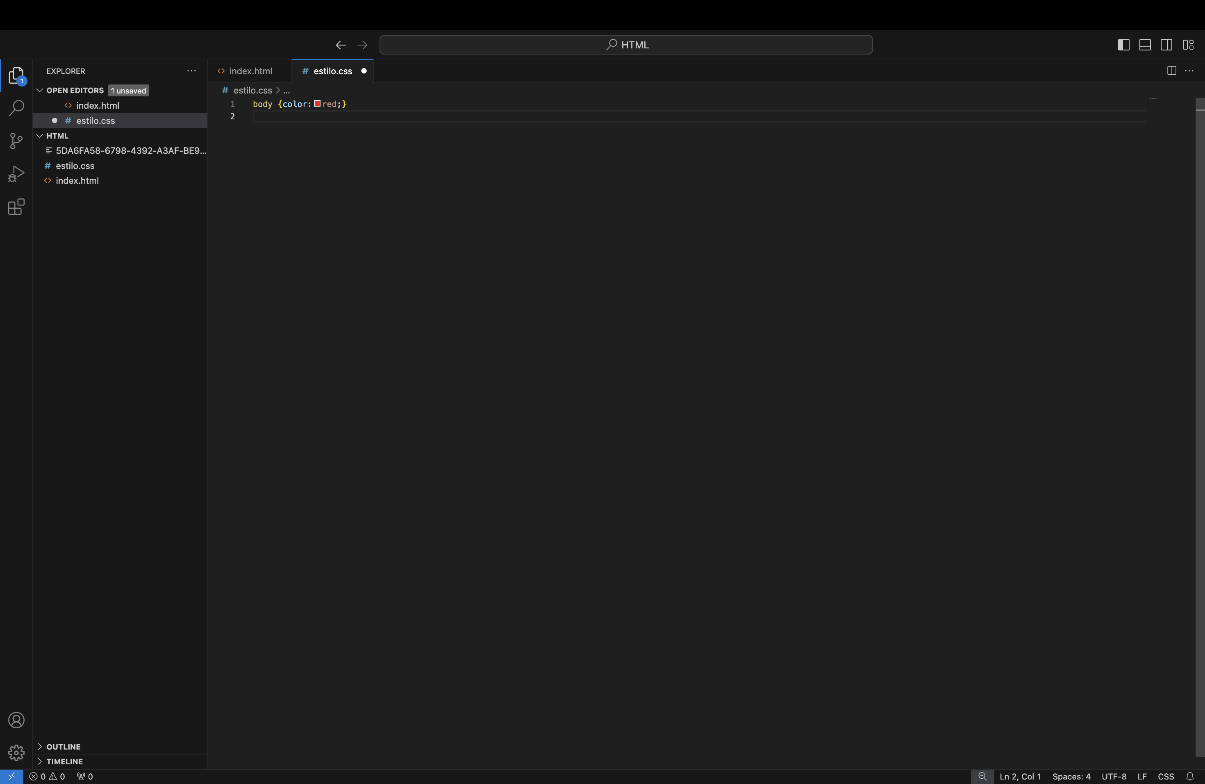This screenshot has width=1205, height=784.
Task: Place cursor on empty line 2
Action: [699, 116]
